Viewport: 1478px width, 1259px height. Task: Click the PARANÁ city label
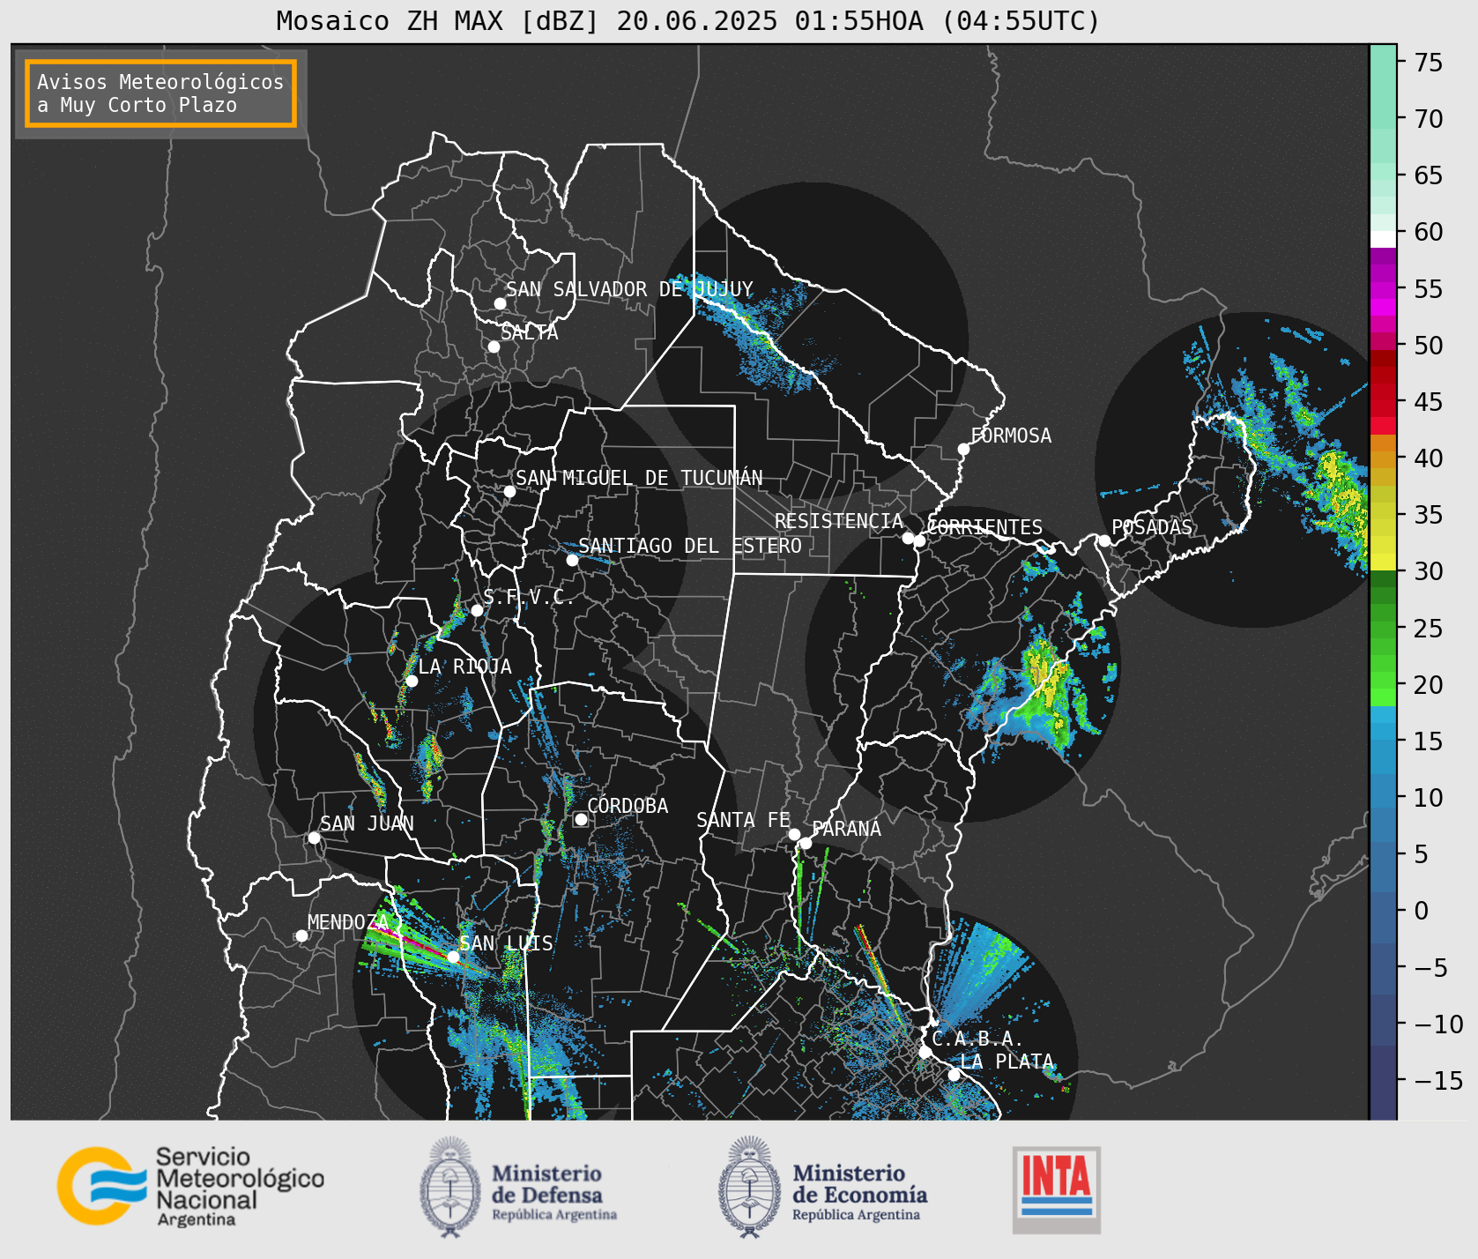(847, 829)
